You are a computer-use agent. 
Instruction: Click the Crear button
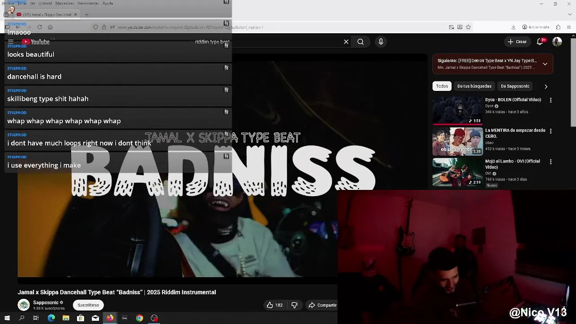coord(517,41)
